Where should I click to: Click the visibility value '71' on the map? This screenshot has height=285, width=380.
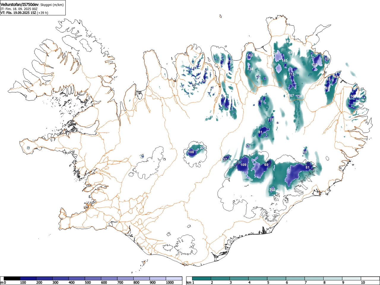(x=260, y=102)
